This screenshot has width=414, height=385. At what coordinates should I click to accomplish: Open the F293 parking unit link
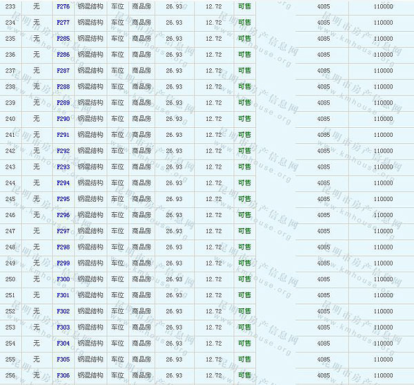tap(63, 167)
